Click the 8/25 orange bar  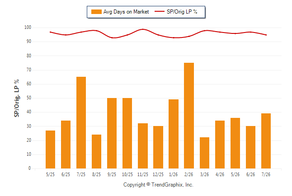[x=96, y=151]
